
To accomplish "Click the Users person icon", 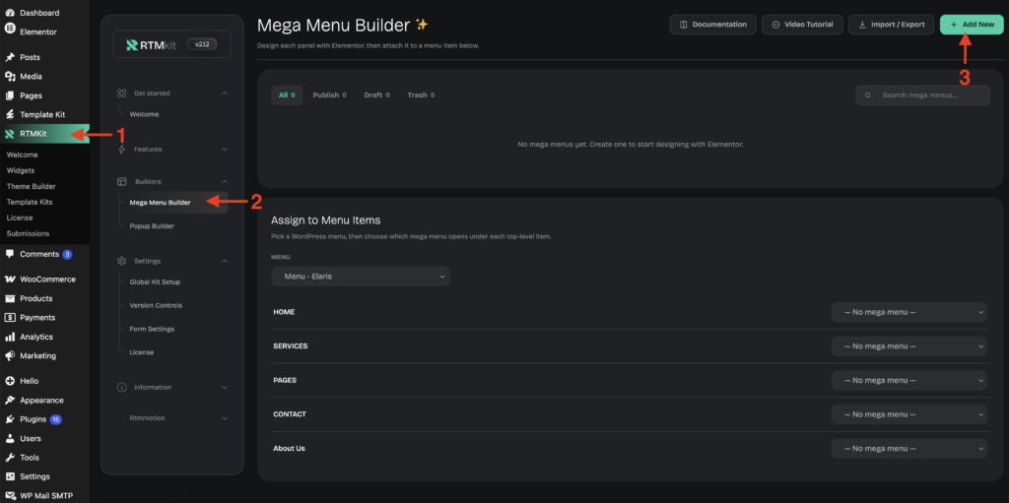I will coord(10,439).
